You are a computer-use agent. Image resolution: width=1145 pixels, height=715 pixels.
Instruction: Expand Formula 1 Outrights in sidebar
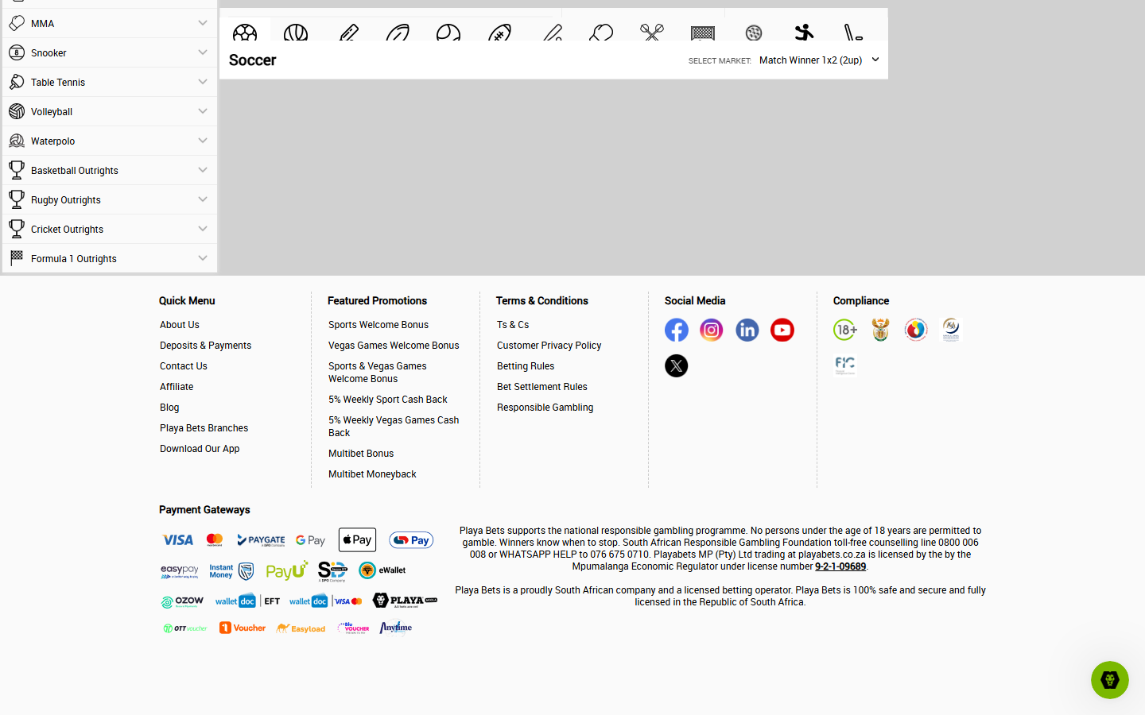coord(110,258)
